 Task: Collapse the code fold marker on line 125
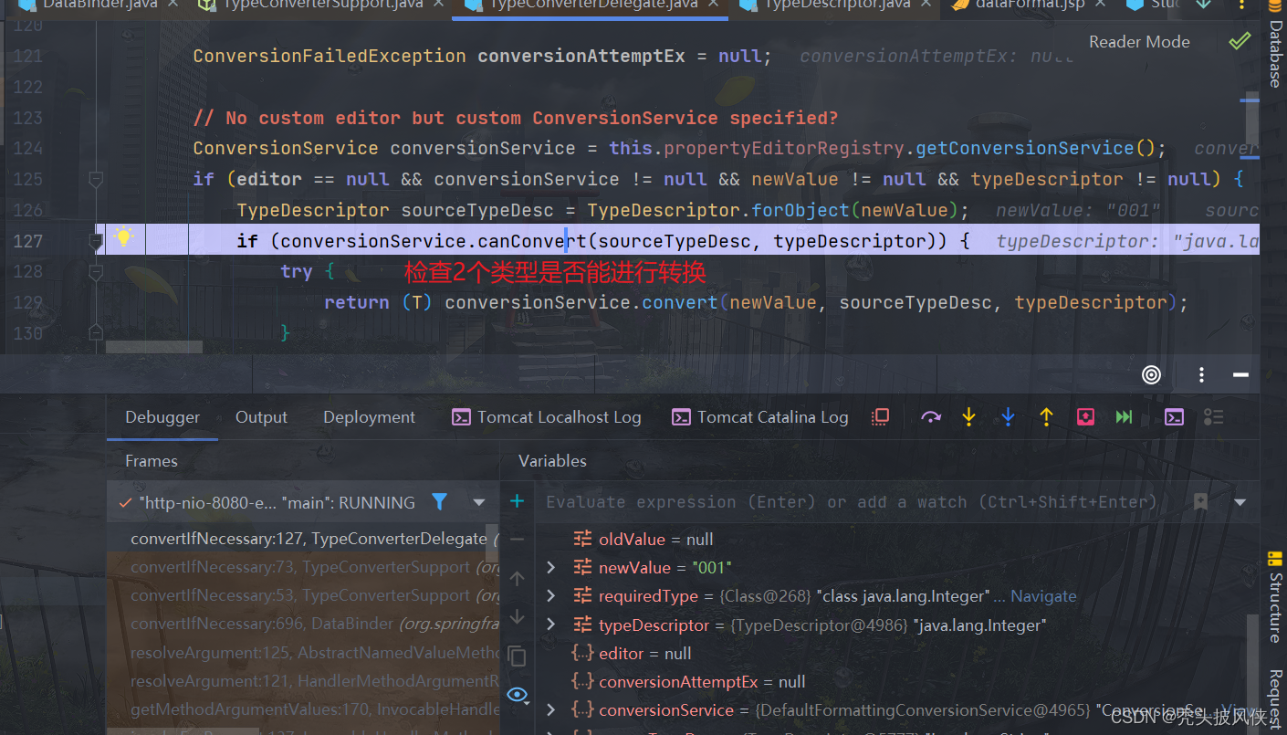96,180
